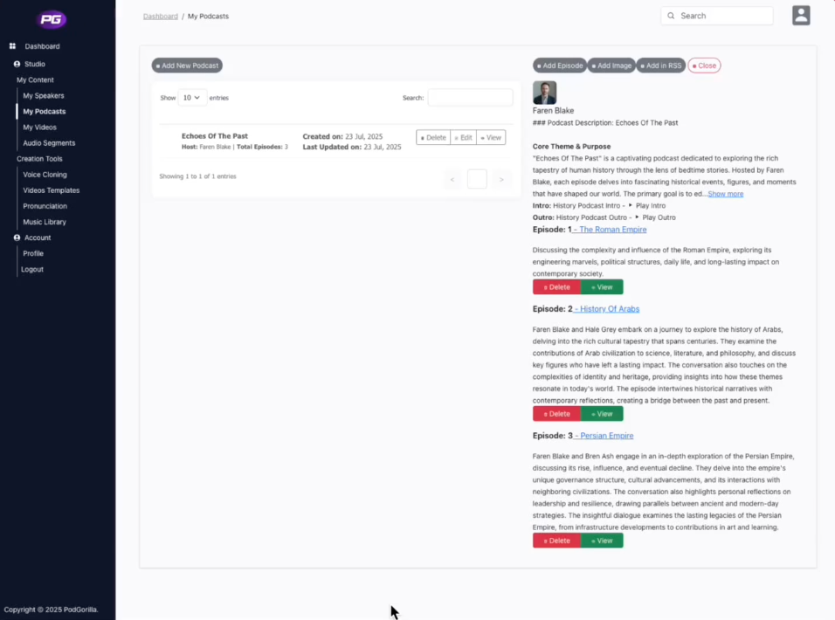Click the Account section icon

coord(17,238)
